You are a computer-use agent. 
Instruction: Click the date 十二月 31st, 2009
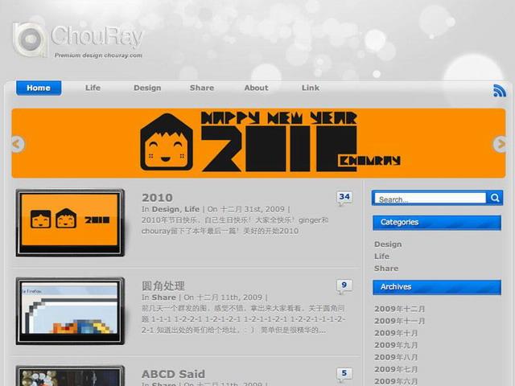(253, 209)
